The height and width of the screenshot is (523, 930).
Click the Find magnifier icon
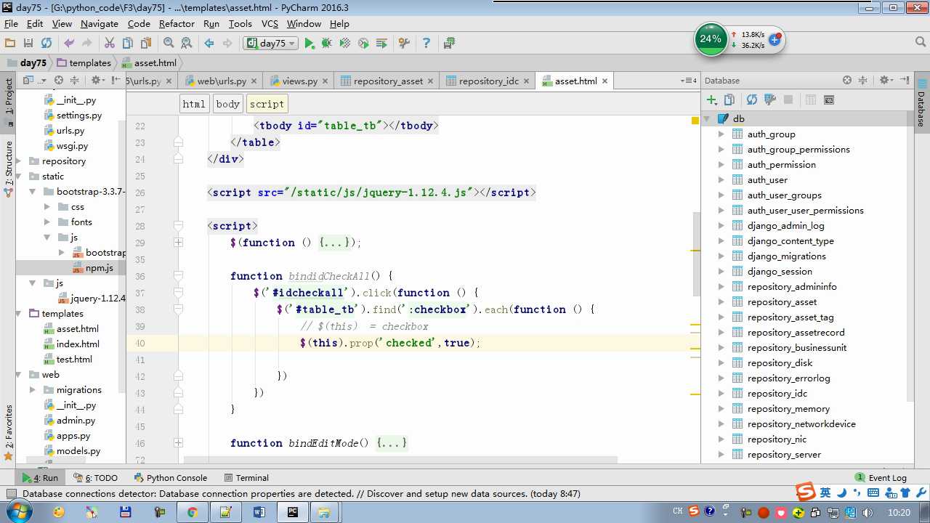pos(169,44)
